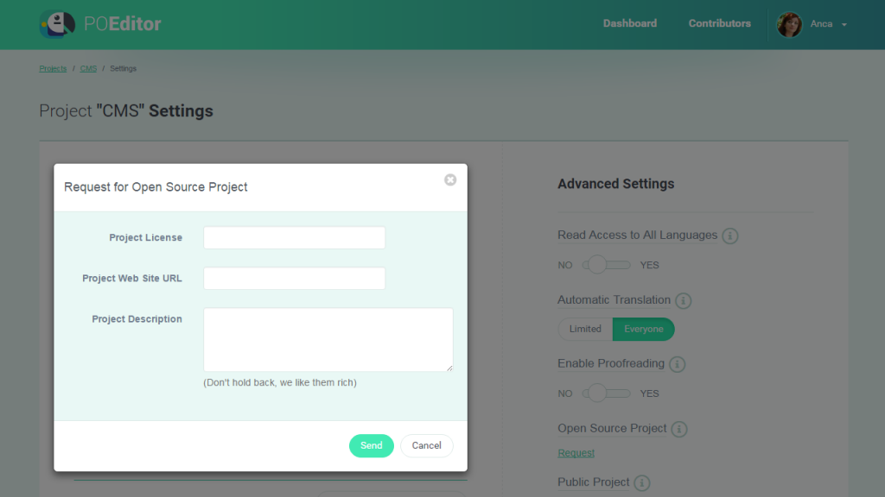
Task: Click the Project License input field
Action: (x=294, y=237)
